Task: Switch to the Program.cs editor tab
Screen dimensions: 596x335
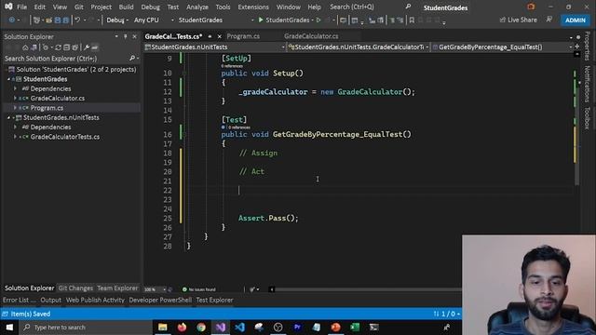Action: 243,36
